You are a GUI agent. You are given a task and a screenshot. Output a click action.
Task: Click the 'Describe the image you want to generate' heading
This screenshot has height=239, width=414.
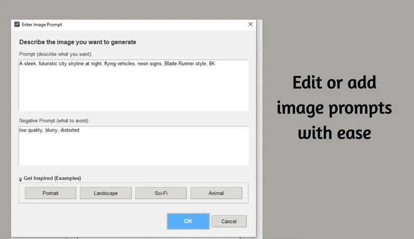click(x=78, y=42)
